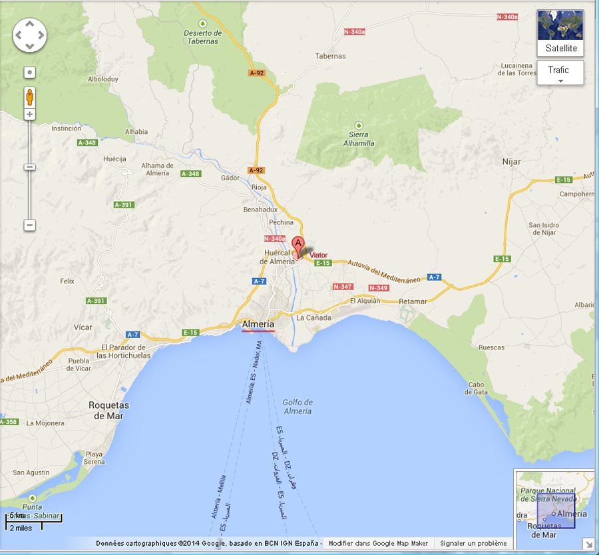Viewport: 599px width, 555px height.
Task: Click the Playa Serena label
Action: [x=95, y=458]
